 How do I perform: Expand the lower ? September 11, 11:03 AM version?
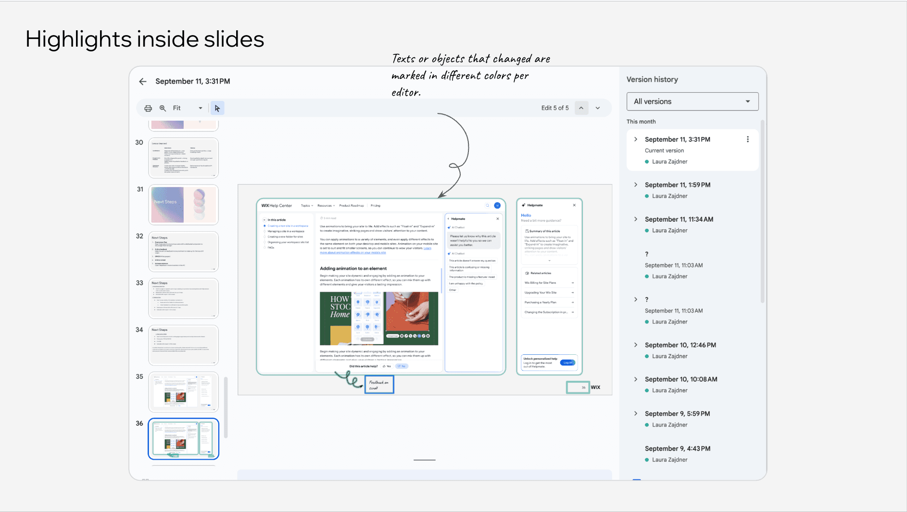point(636,300)
